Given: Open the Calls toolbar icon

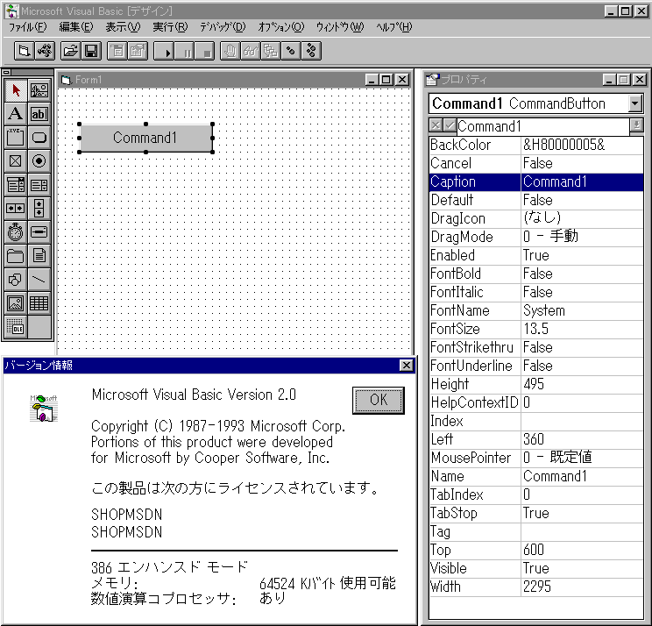Looking at the screenshot, I should point(271,51).
